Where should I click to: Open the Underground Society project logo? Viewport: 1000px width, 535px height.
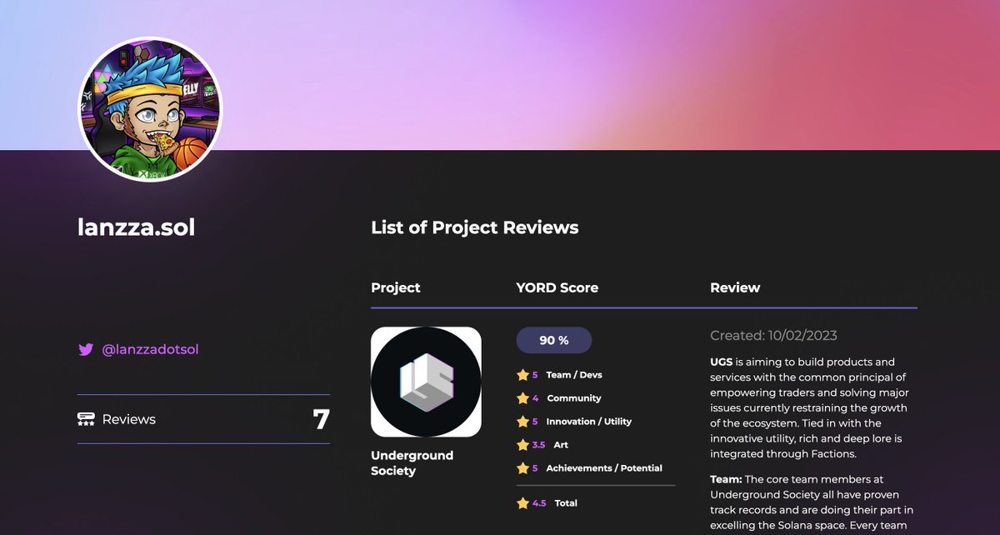point(426,382)
